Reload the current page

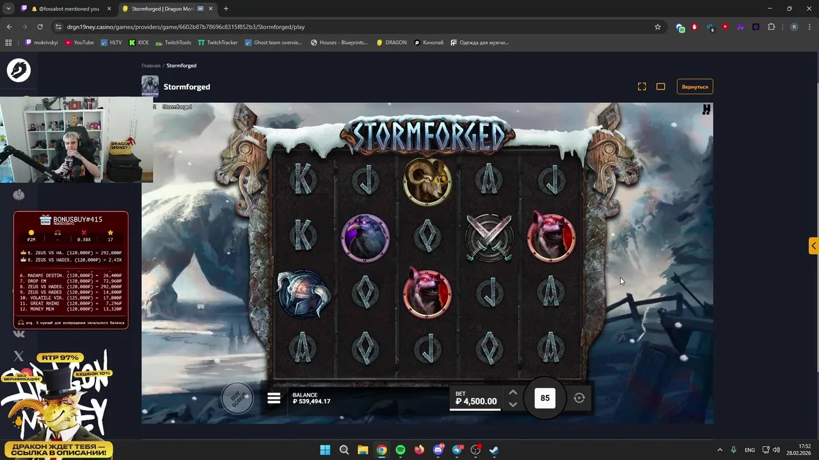(40, 27)
